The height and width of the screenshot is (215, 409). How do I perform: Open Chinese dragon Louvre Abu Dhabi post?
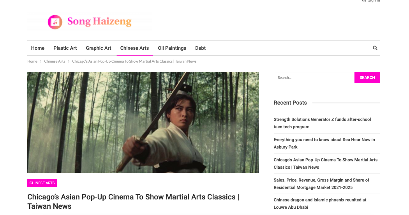[x=320, y=204]
